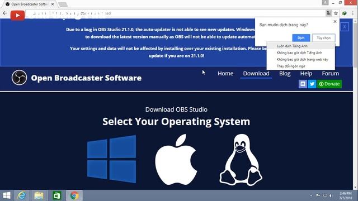Choose Không bao giờ dịch trang web này

(x=301, y=60)
